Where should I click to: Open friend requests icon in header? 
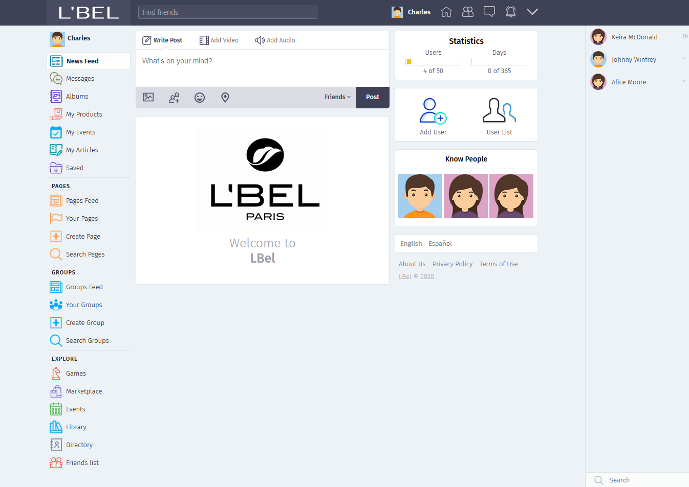click(468, 12)
